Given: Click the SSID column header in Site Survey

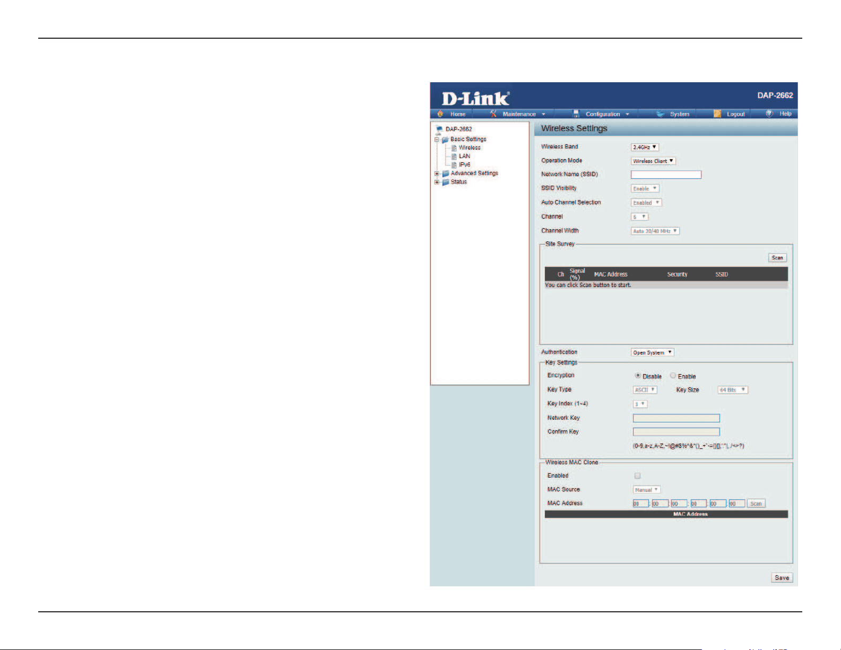Looking at the screenshot, I should [x=722, y=274].
